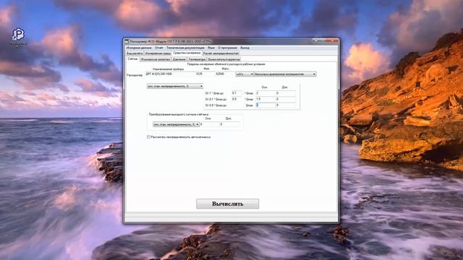
Task: Open the Исходные данные menu
Action: 139,48
